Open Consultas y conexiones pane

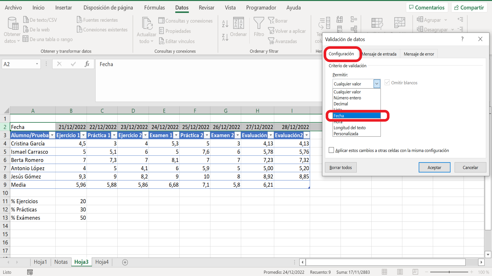[186, 21]
